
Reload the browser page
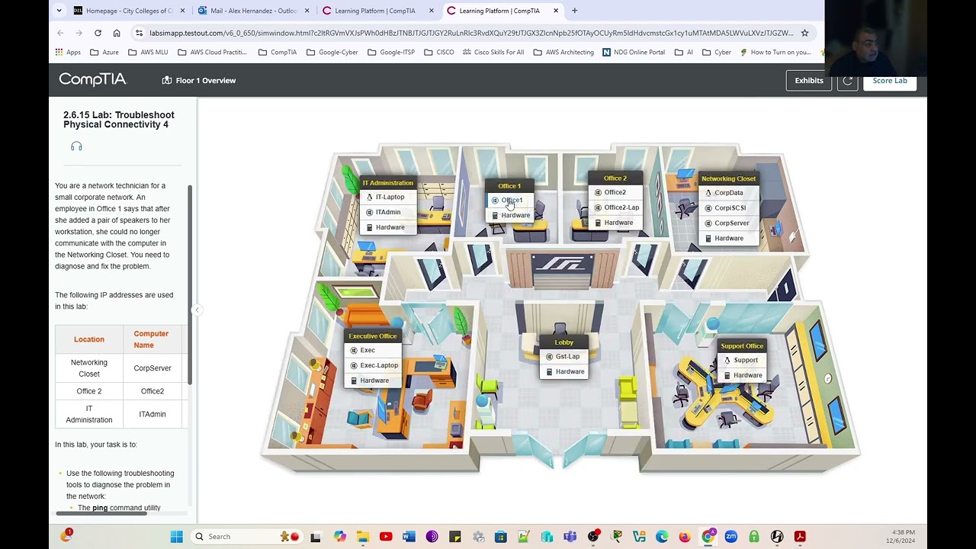(x=98, y=33)
